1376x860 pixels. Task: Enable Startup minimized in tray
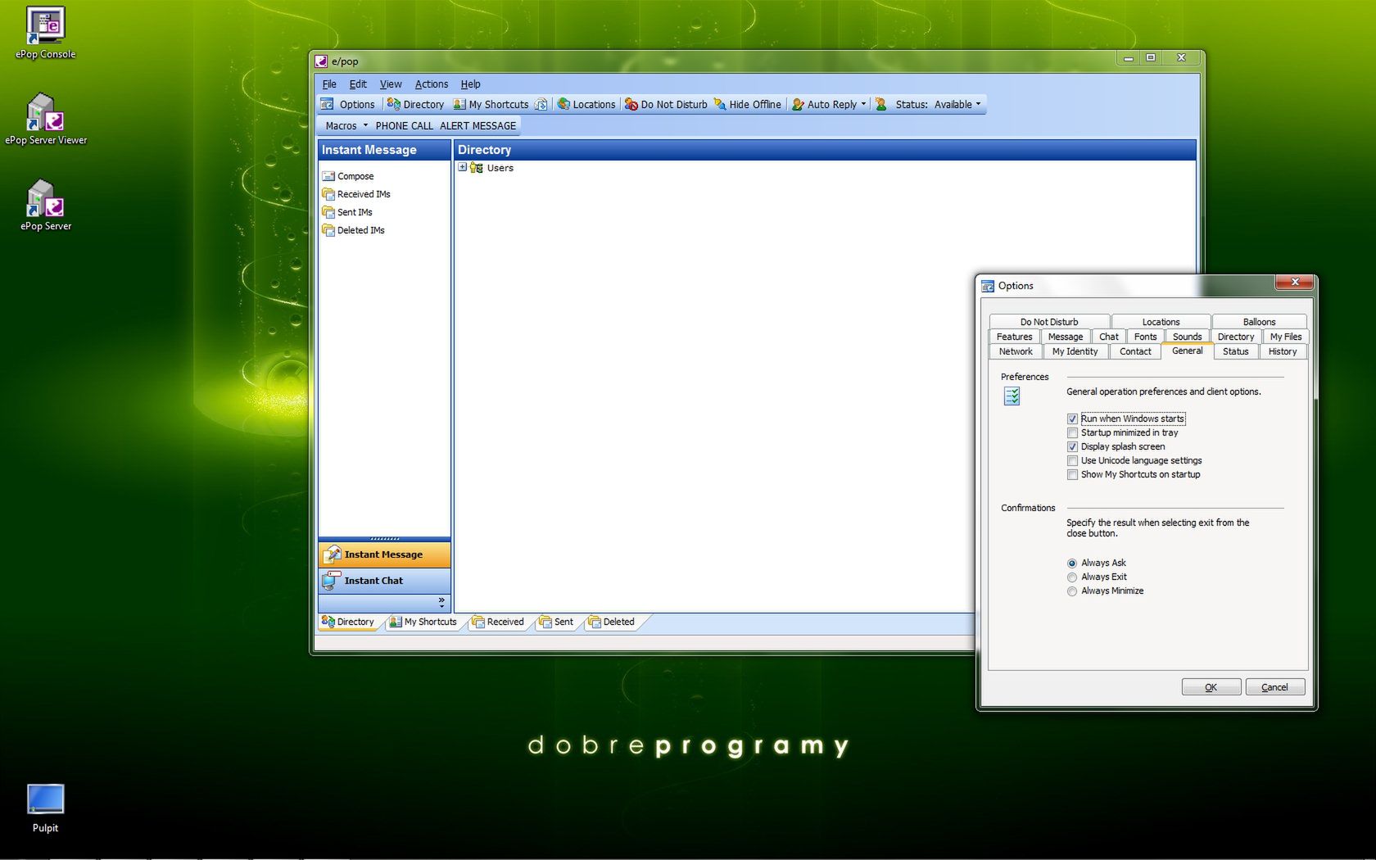[1072, 432]
